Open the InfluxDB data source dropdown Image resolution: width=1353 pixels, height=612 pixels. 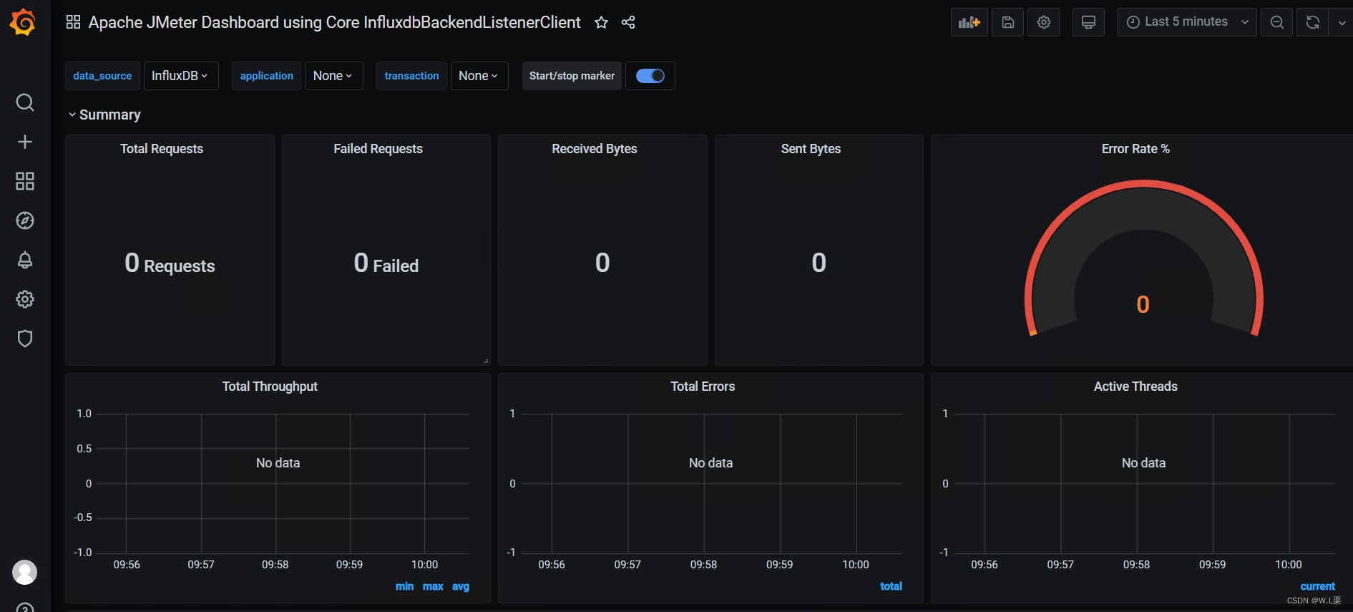click(x=180, y=76)
